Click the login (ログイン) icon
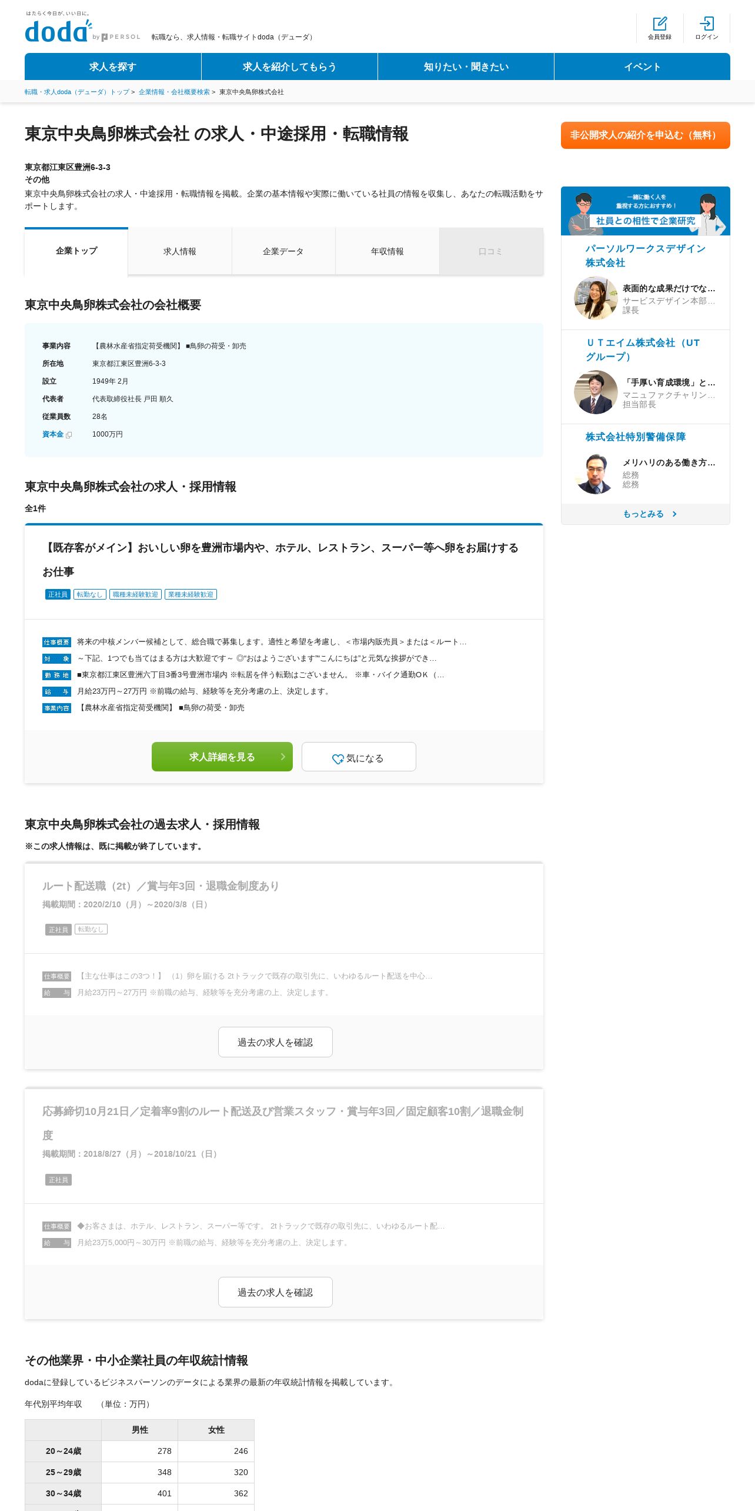This screenshot has width=755, height=1511. coord(707,28)
